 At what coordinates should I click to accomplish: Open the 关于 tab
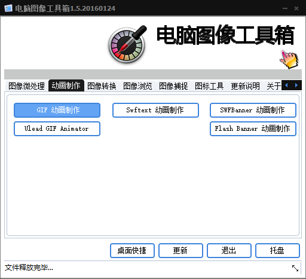coord(274,86)
